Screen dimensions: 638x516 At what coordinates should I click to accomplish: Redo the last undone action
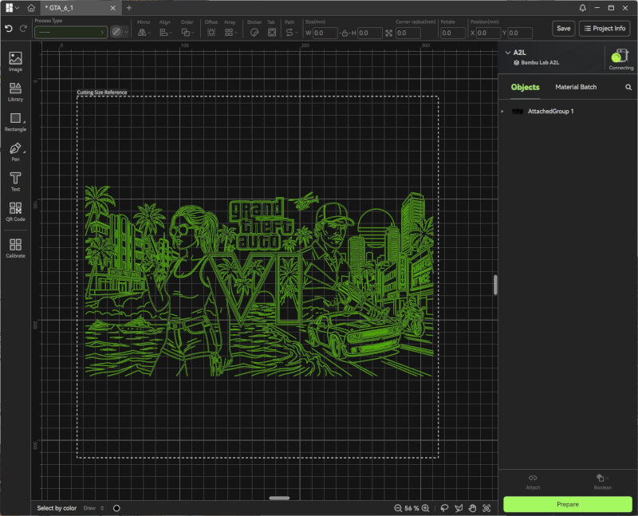pyautogui.click(x=24, y=29)
